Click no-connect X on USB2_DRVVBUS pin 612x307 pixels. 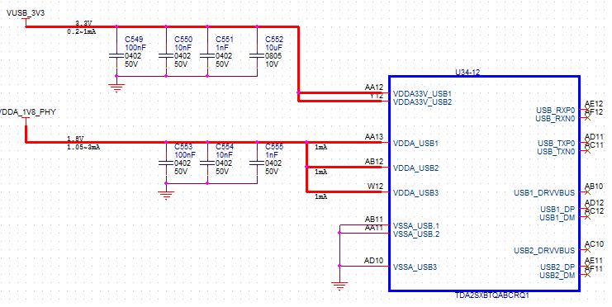tap(587, 250)
